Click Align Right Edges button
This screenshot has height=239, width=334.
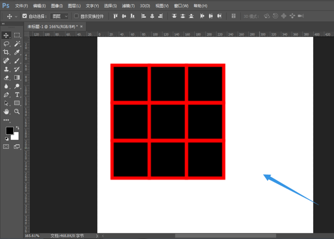161,16
